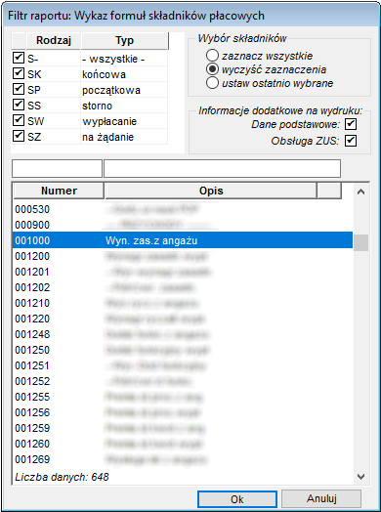Click the 'wypłacanie' type cell
Screen dimensions: 381x512
[x=124, y=121]
